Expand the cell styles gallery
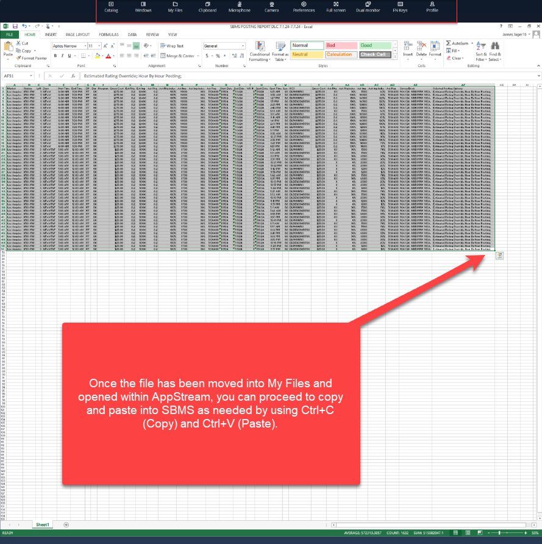This screenshot has width=542, height=544. pyautogui.click(x=395, y=57)
